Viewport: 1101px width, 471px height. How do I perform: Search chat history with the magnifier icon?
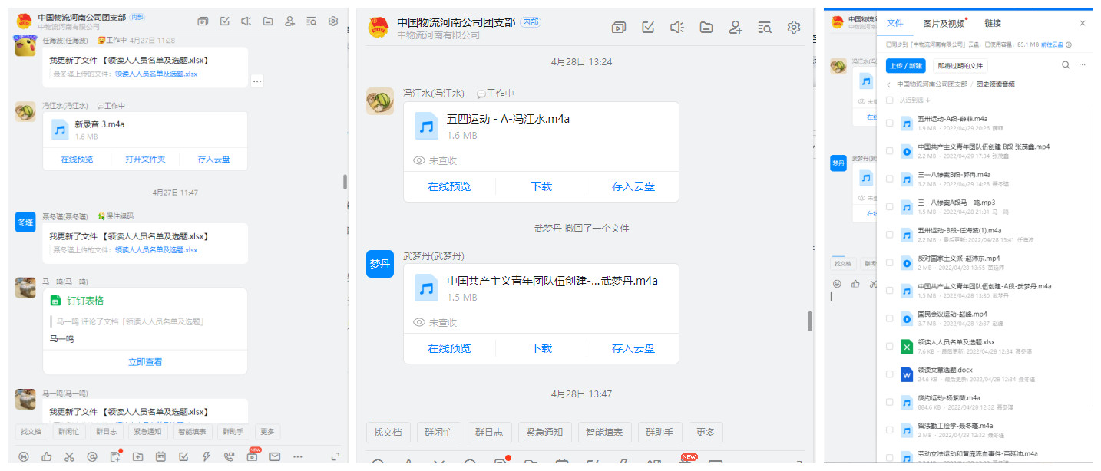pyautogui.click(x=764, y=26)
